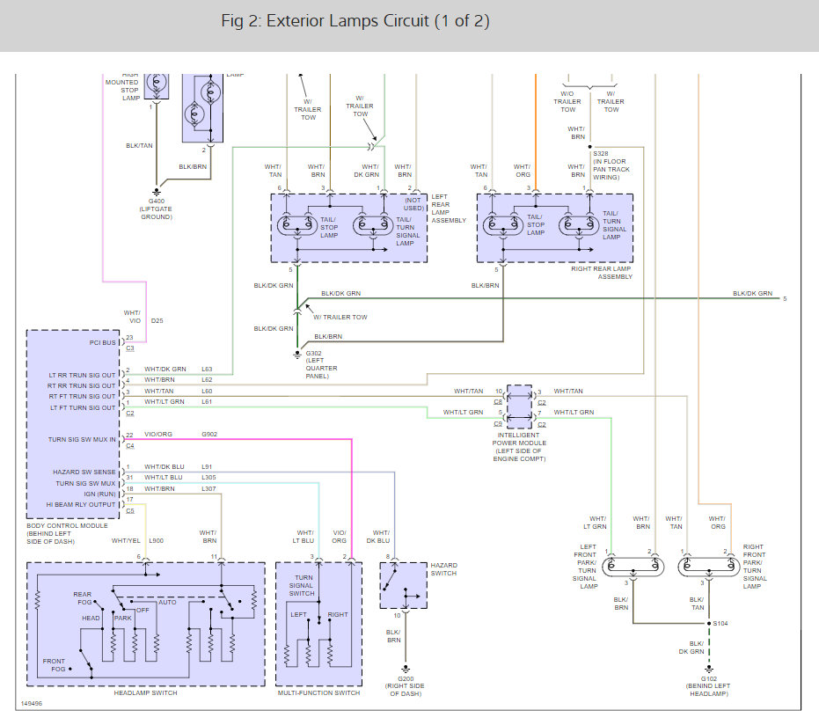The image size is (819, 725).
Task: Click 'RIGHT FRONT PARK/TURN SIGNAL LAMP' label
Action: pos(755,567)
